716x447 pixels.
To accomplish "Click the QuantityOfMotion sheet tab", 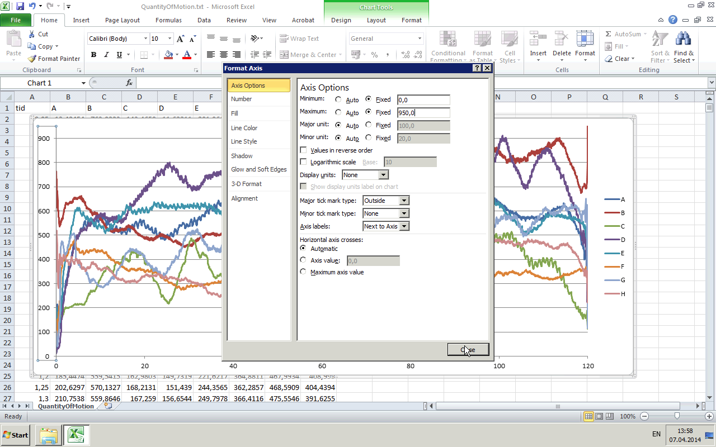I will (x=66, y=406).
